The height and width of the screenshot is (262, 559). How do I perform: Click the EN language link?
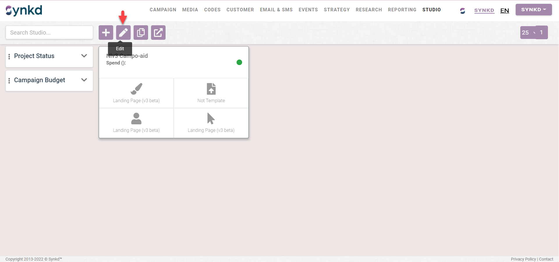point(504,11)
